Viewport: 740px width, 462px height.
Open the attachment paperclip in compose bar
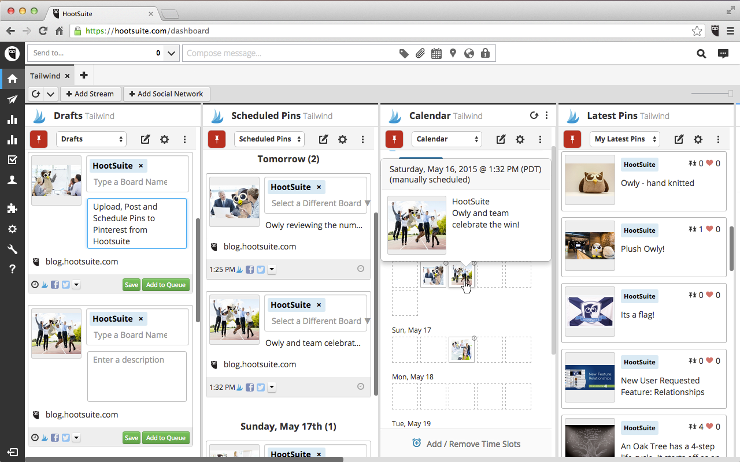420,53
